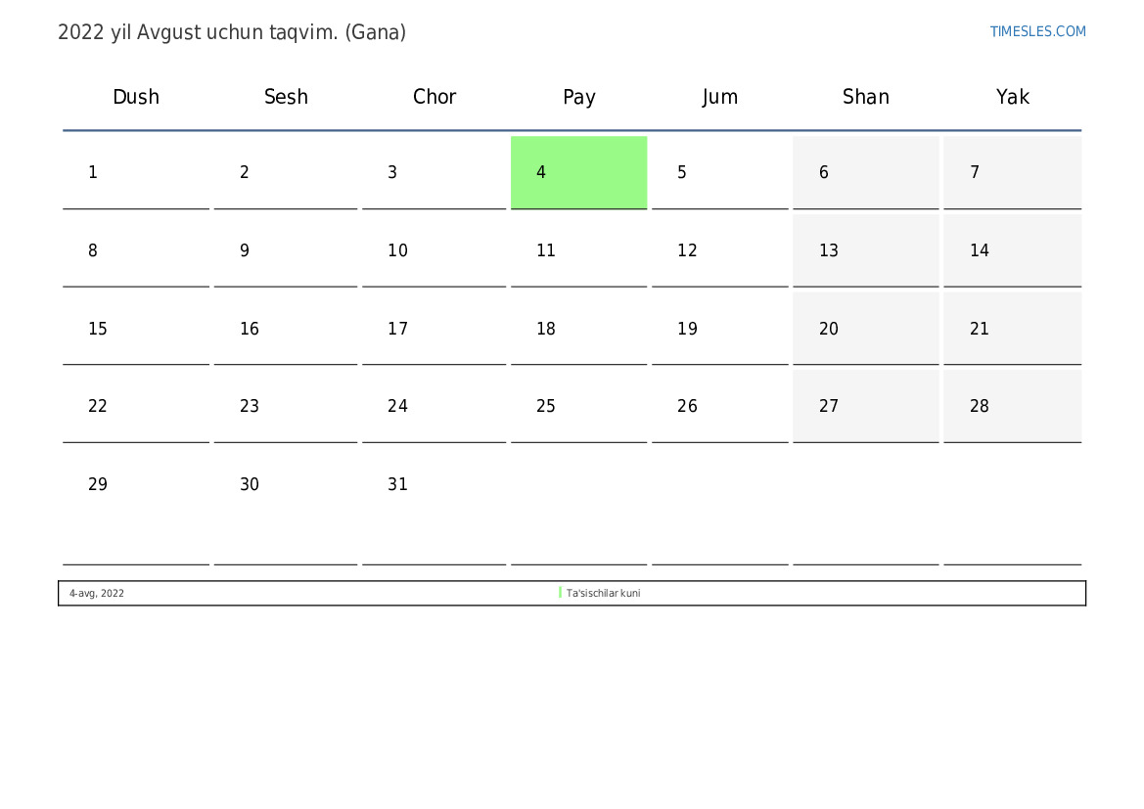
Task: Click the green holiday legend marker
Action: pos(561,593)
